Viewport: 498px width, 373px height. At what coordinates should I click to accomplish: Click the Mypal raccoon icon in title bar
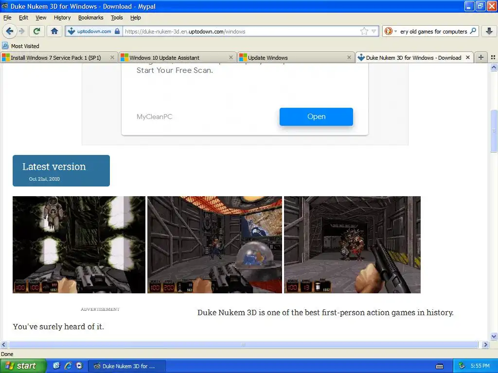click(x=5, y=6)
